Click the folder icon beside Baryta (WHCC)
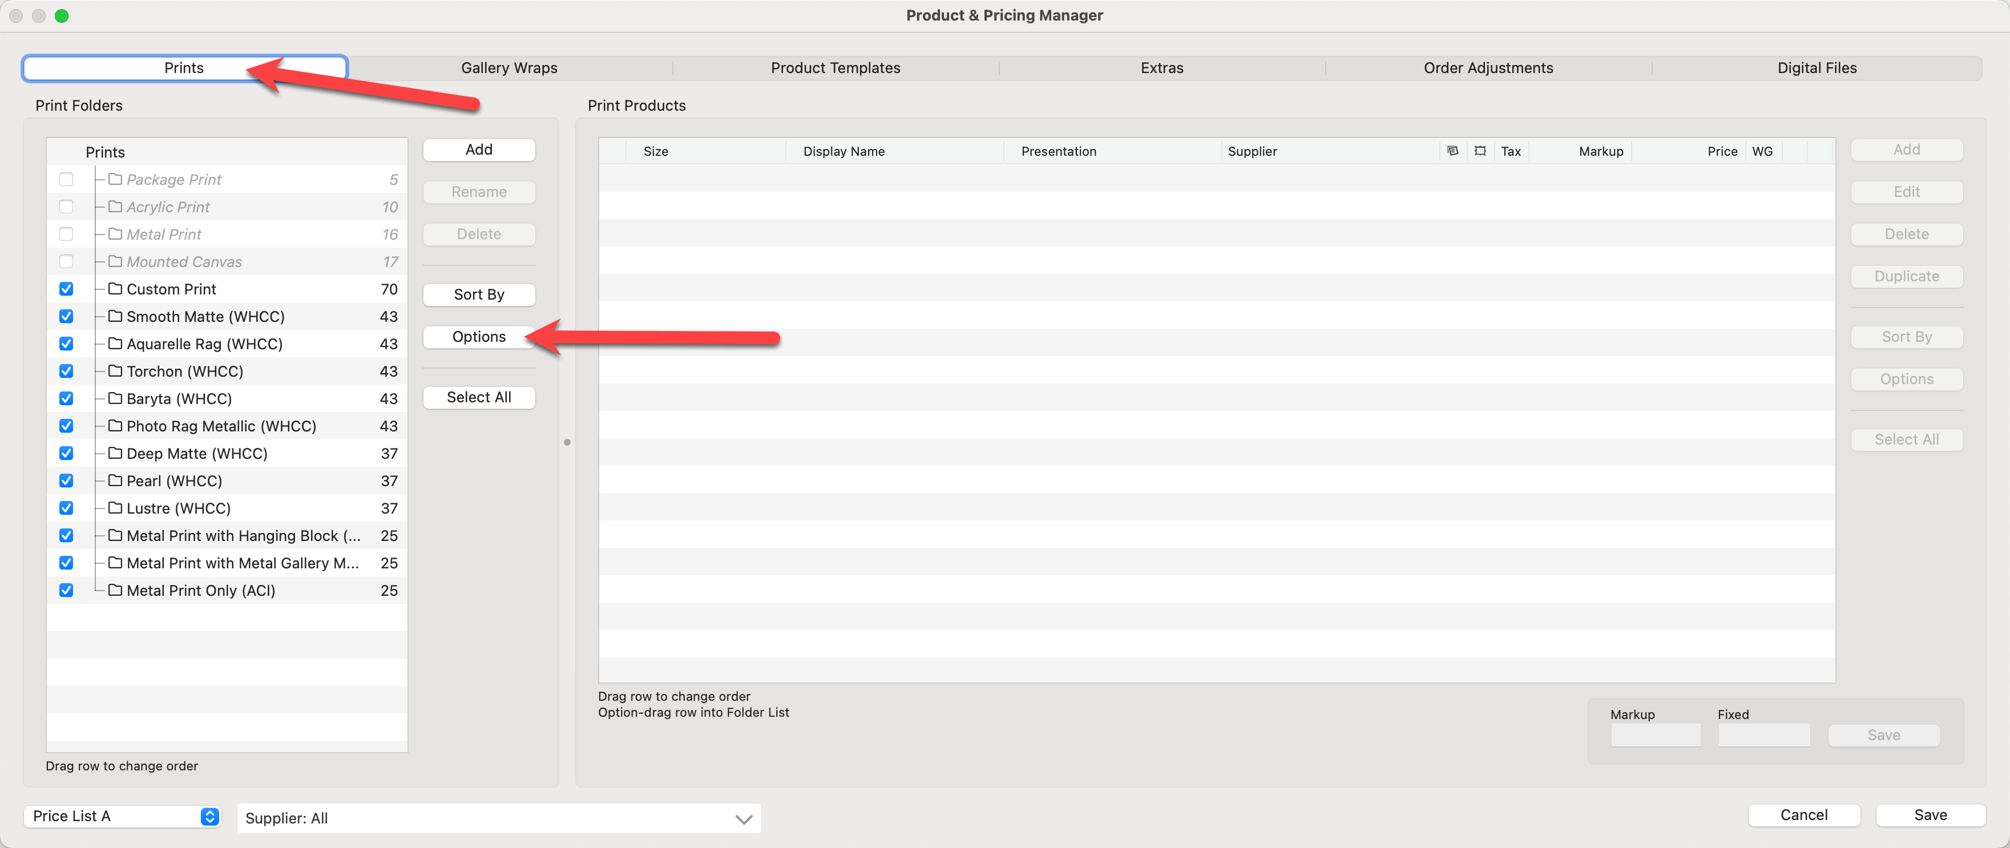Screen dimensions: 2010x848 click(x=115, y=398)
